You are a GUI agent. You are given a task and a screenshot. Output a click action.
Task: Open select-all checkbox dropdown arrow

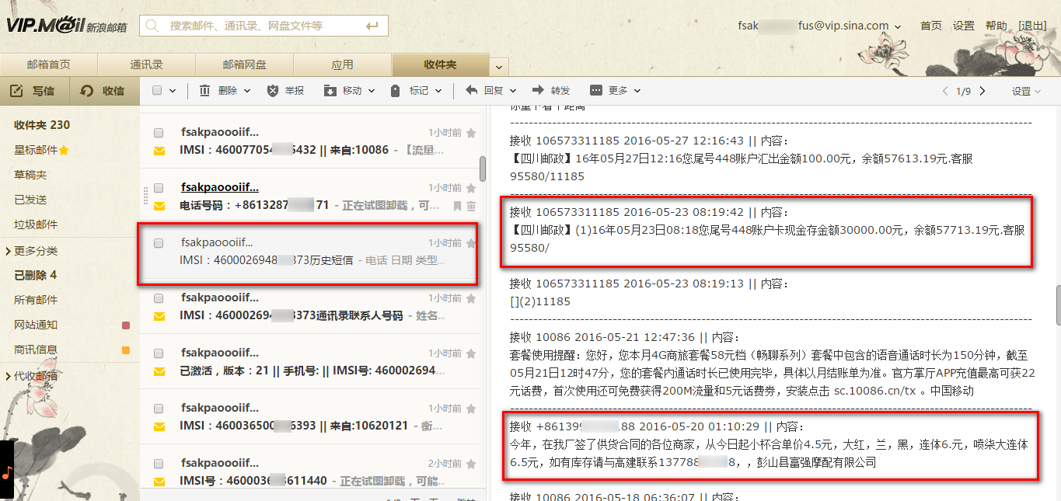pyautogui.click(x=173, y=91)
